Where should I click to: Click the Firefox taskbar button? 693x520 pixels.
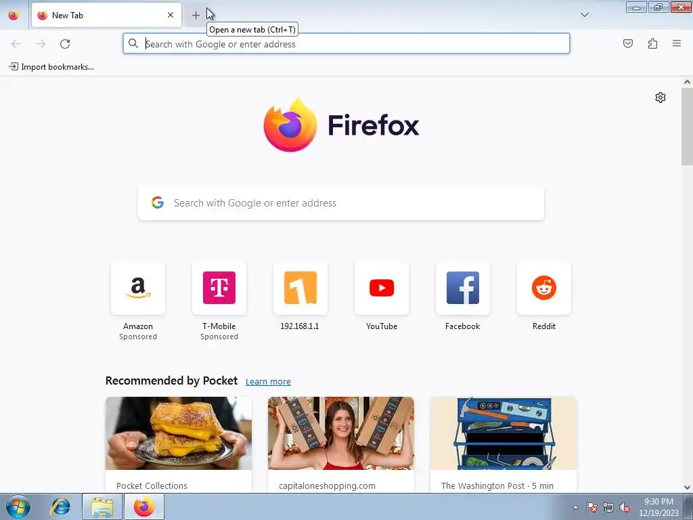144,506
